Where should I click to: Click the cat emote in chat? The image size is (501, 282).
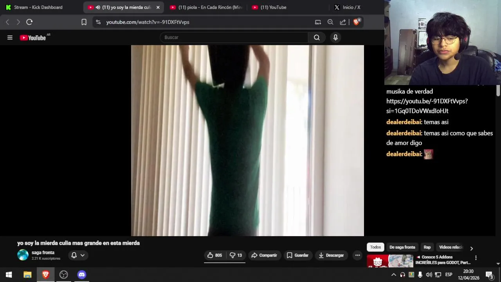pos(429,154)
